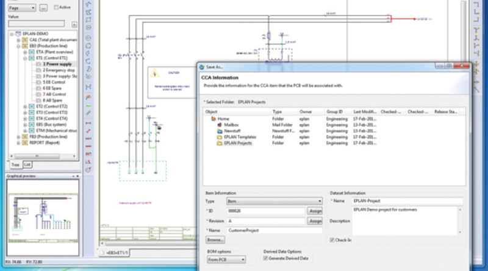Expand the ET2 Control ET2 node
Viewport: 488px width, 271px height.
25,107
